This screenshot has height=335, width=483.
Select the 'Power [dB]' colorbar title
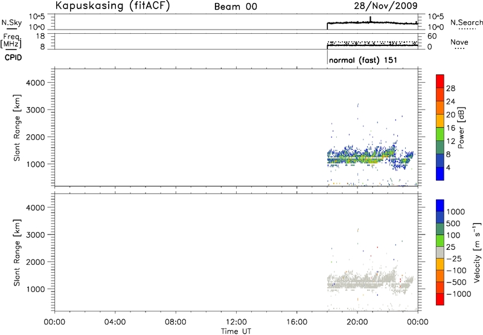(x=461, y=128)
